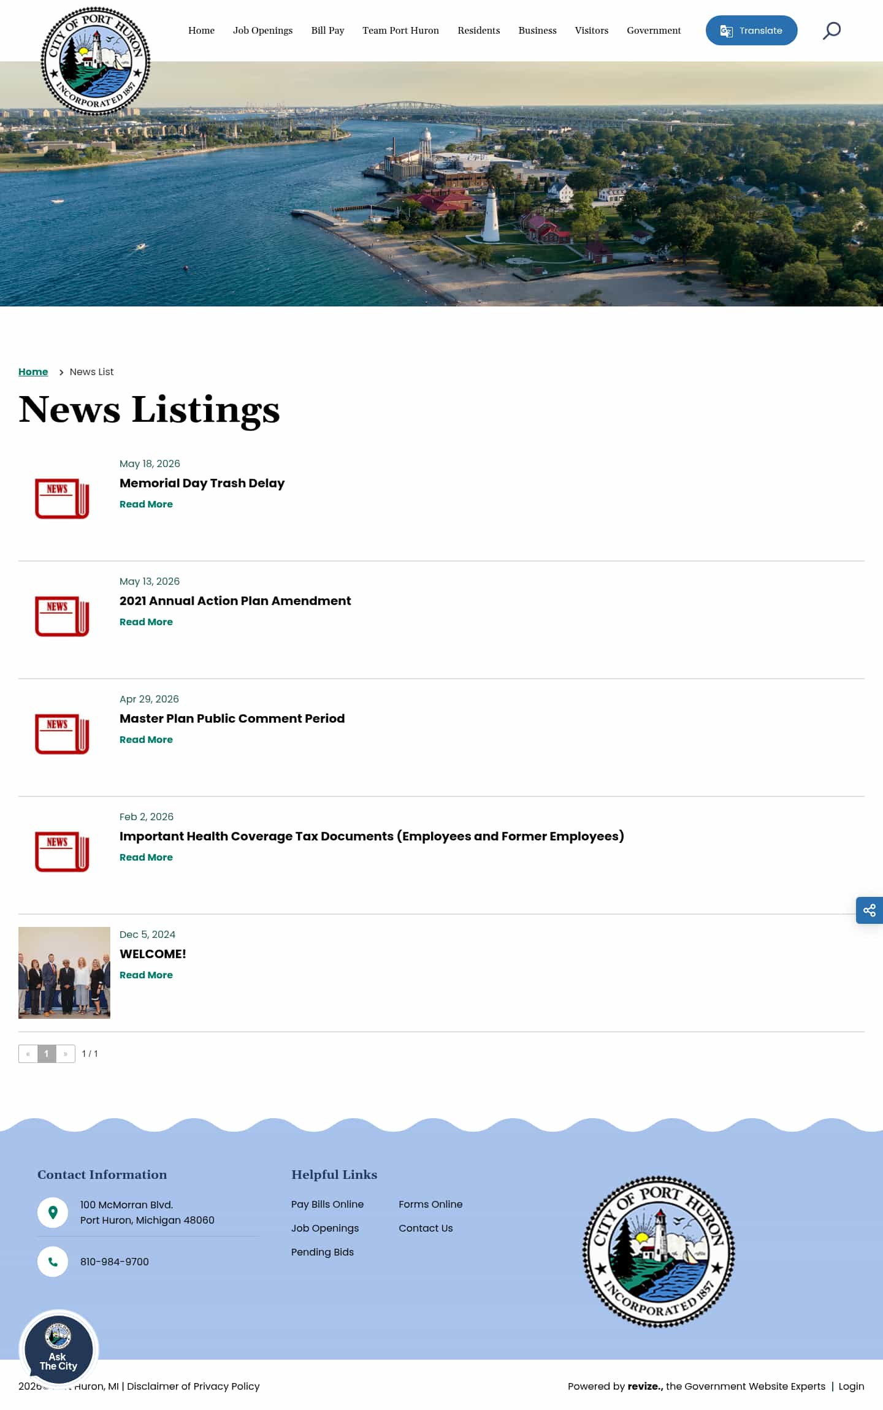Read More under 2021 Annual Action Plan Amendment

coord(146,622)
